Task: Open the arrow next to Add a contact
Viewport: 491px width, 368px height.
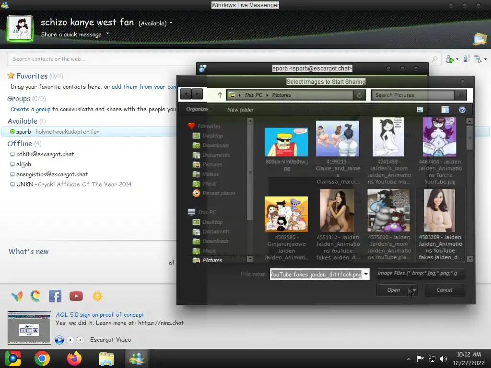Action: pyautogui.click(x=457, y=59)
